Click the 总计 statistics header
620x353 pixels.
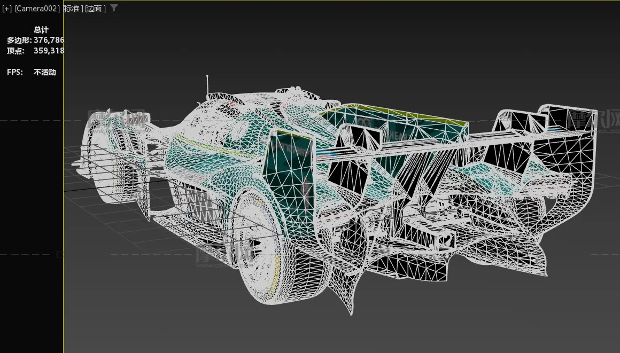coord(41,30)
